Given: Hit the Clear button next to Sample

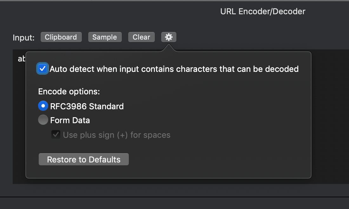Looking at the screenshot, I should coord(141,37).
